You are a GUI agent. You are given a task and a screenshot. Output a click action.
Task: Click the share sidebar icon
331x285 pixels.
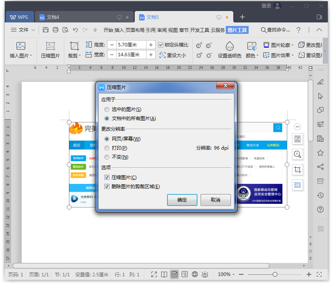pyautogui.click(x=320, y=167)
